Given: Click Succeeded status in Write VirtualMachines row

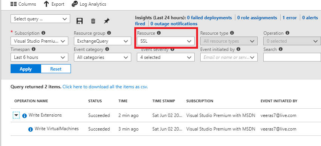Looking at the screenshot, I should tap(99, 129).
